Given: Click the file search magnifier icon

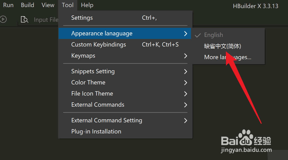Looking at the screenshot, I should coord(25,19).
